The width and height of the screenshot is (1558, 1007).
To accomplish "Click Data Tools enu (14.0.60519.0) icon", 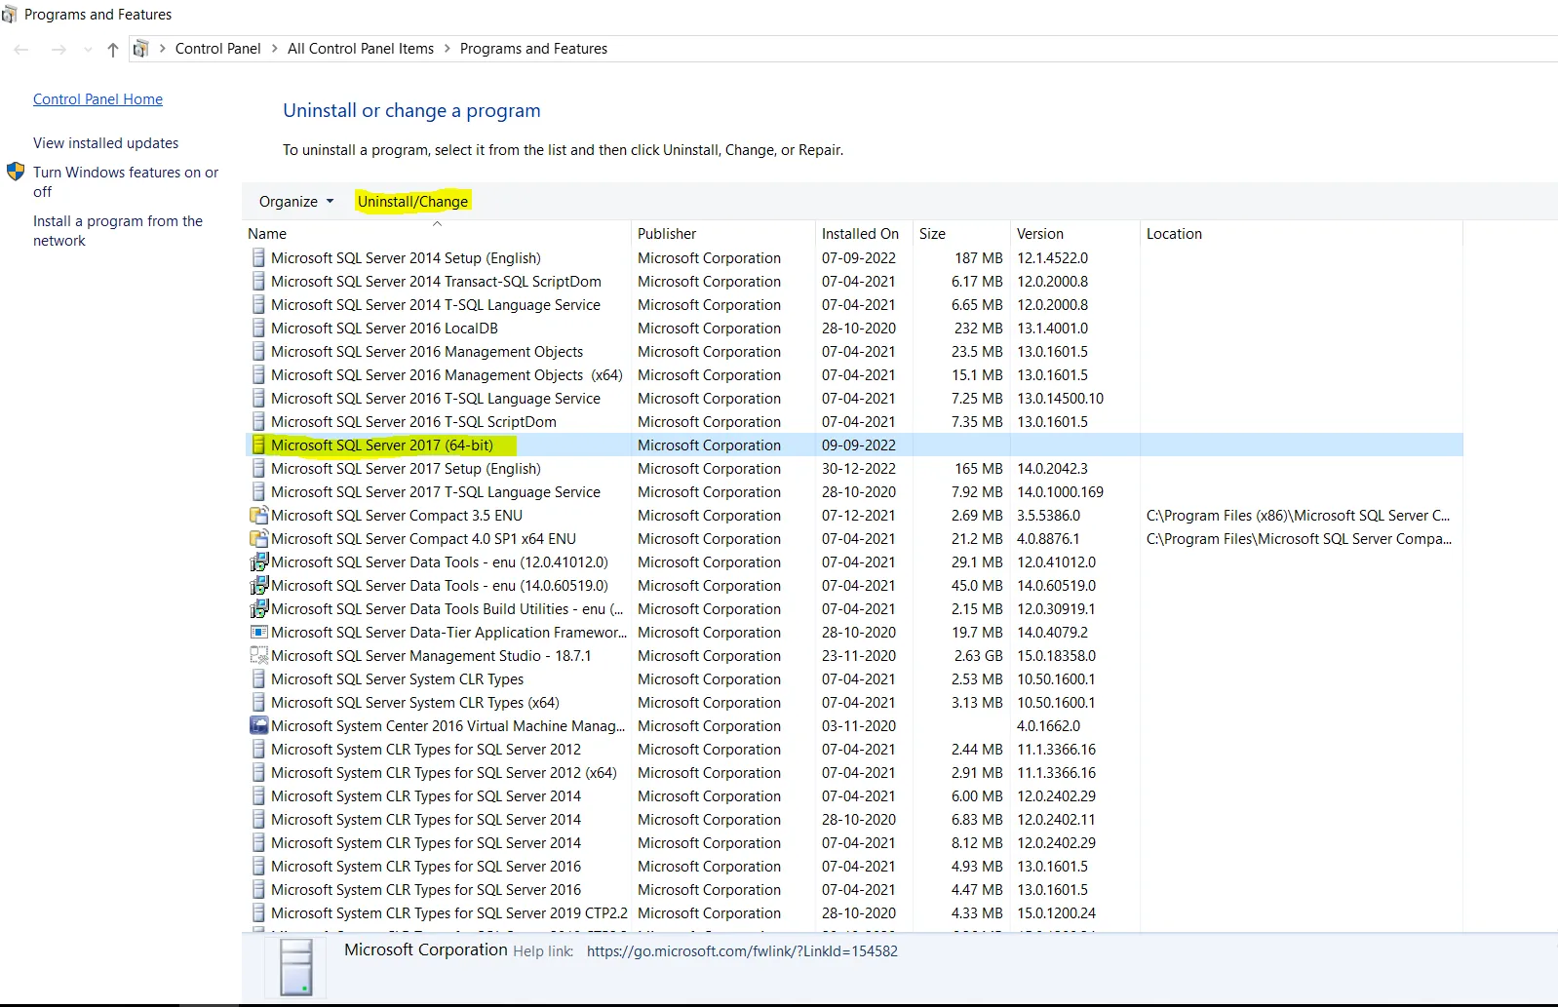I will 259,586.
